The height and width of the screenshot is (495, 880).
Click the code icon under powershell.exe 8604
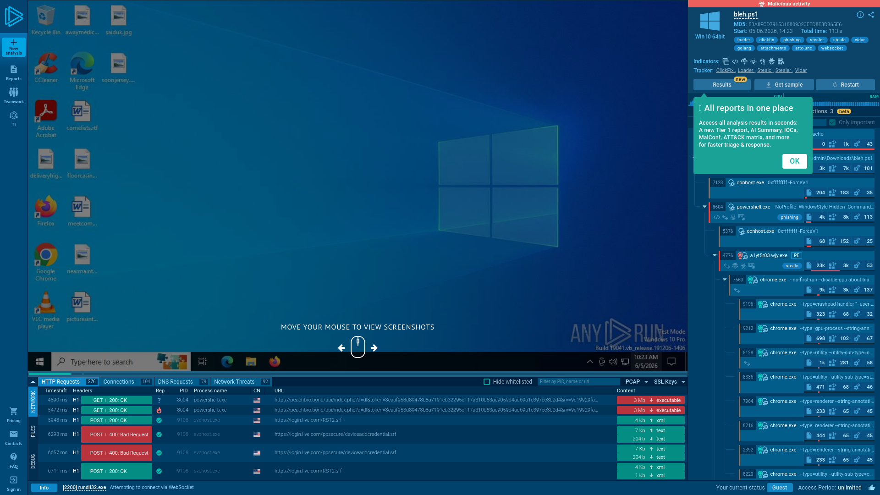coord(716,217)
